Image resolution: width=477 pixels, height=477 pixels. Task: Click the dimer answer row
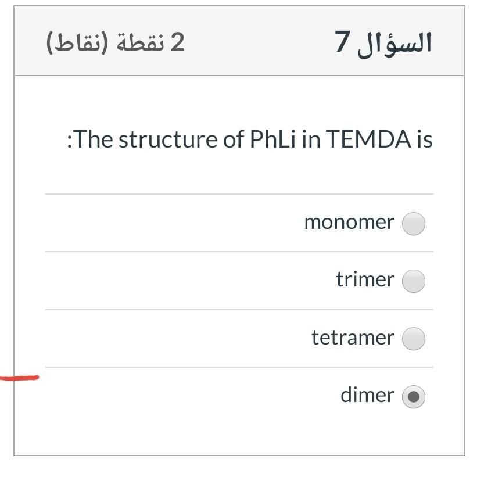pos(238,395)
